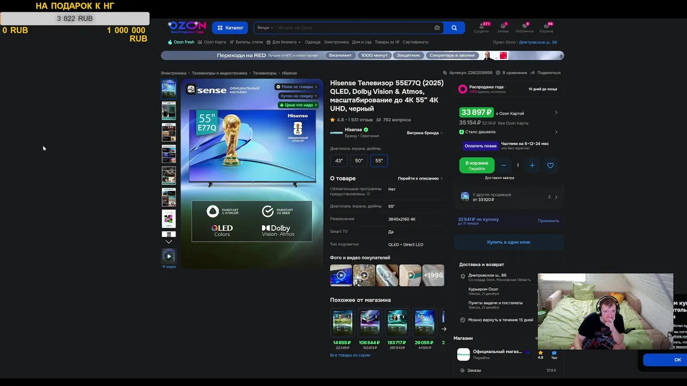The image size is (687, 386).
Task: Click the Hisense breadcrumb
Action: click(x=289, y=73)
